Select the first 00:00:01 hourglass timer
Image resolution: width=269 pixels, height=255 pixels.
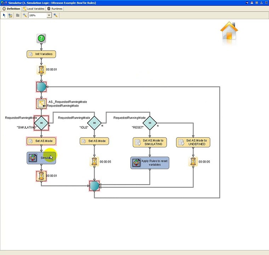[x=41, y=70]
